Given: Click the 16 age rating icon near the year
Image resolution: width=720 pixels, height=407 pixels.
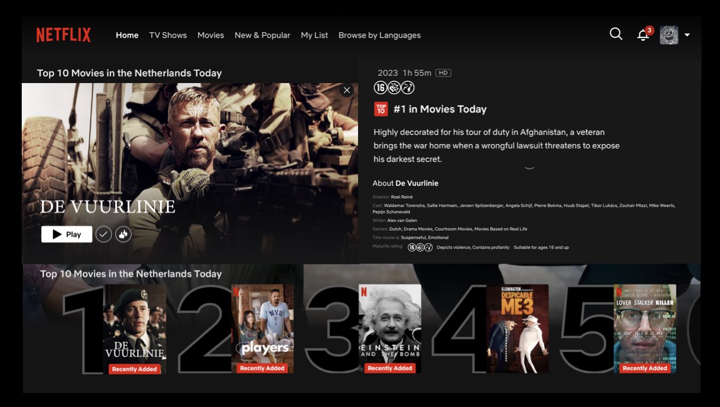Looking at the screenshot, I should (380, 88).
